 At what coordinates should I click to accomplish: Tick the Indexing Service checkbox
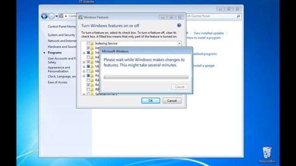[x=88, y=43]
